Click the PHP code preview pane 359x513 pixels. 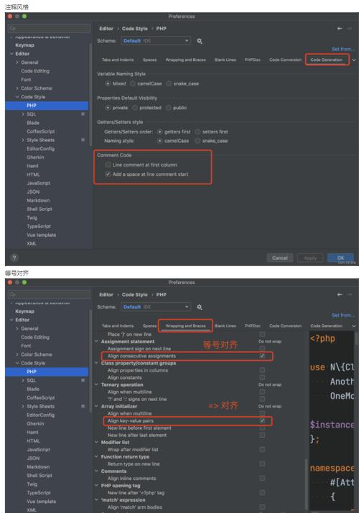point(332,420)
